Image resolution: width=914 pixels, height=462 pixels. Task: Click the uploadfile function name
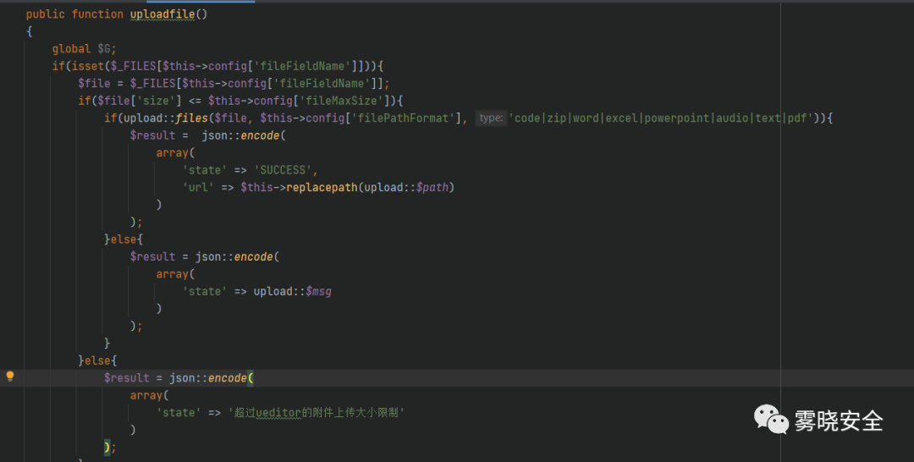[x=162, y=14]
